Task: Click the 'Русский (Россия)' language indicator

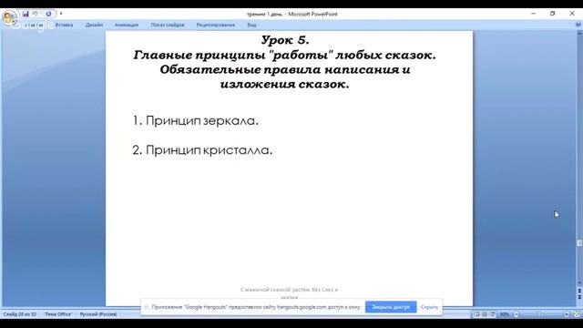Action: pyautogui.click(x=98, y=314)
